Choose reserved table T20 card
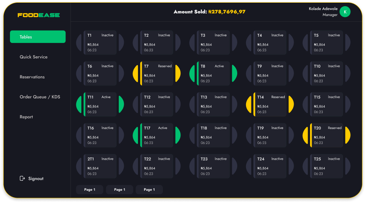 [327, 135]
